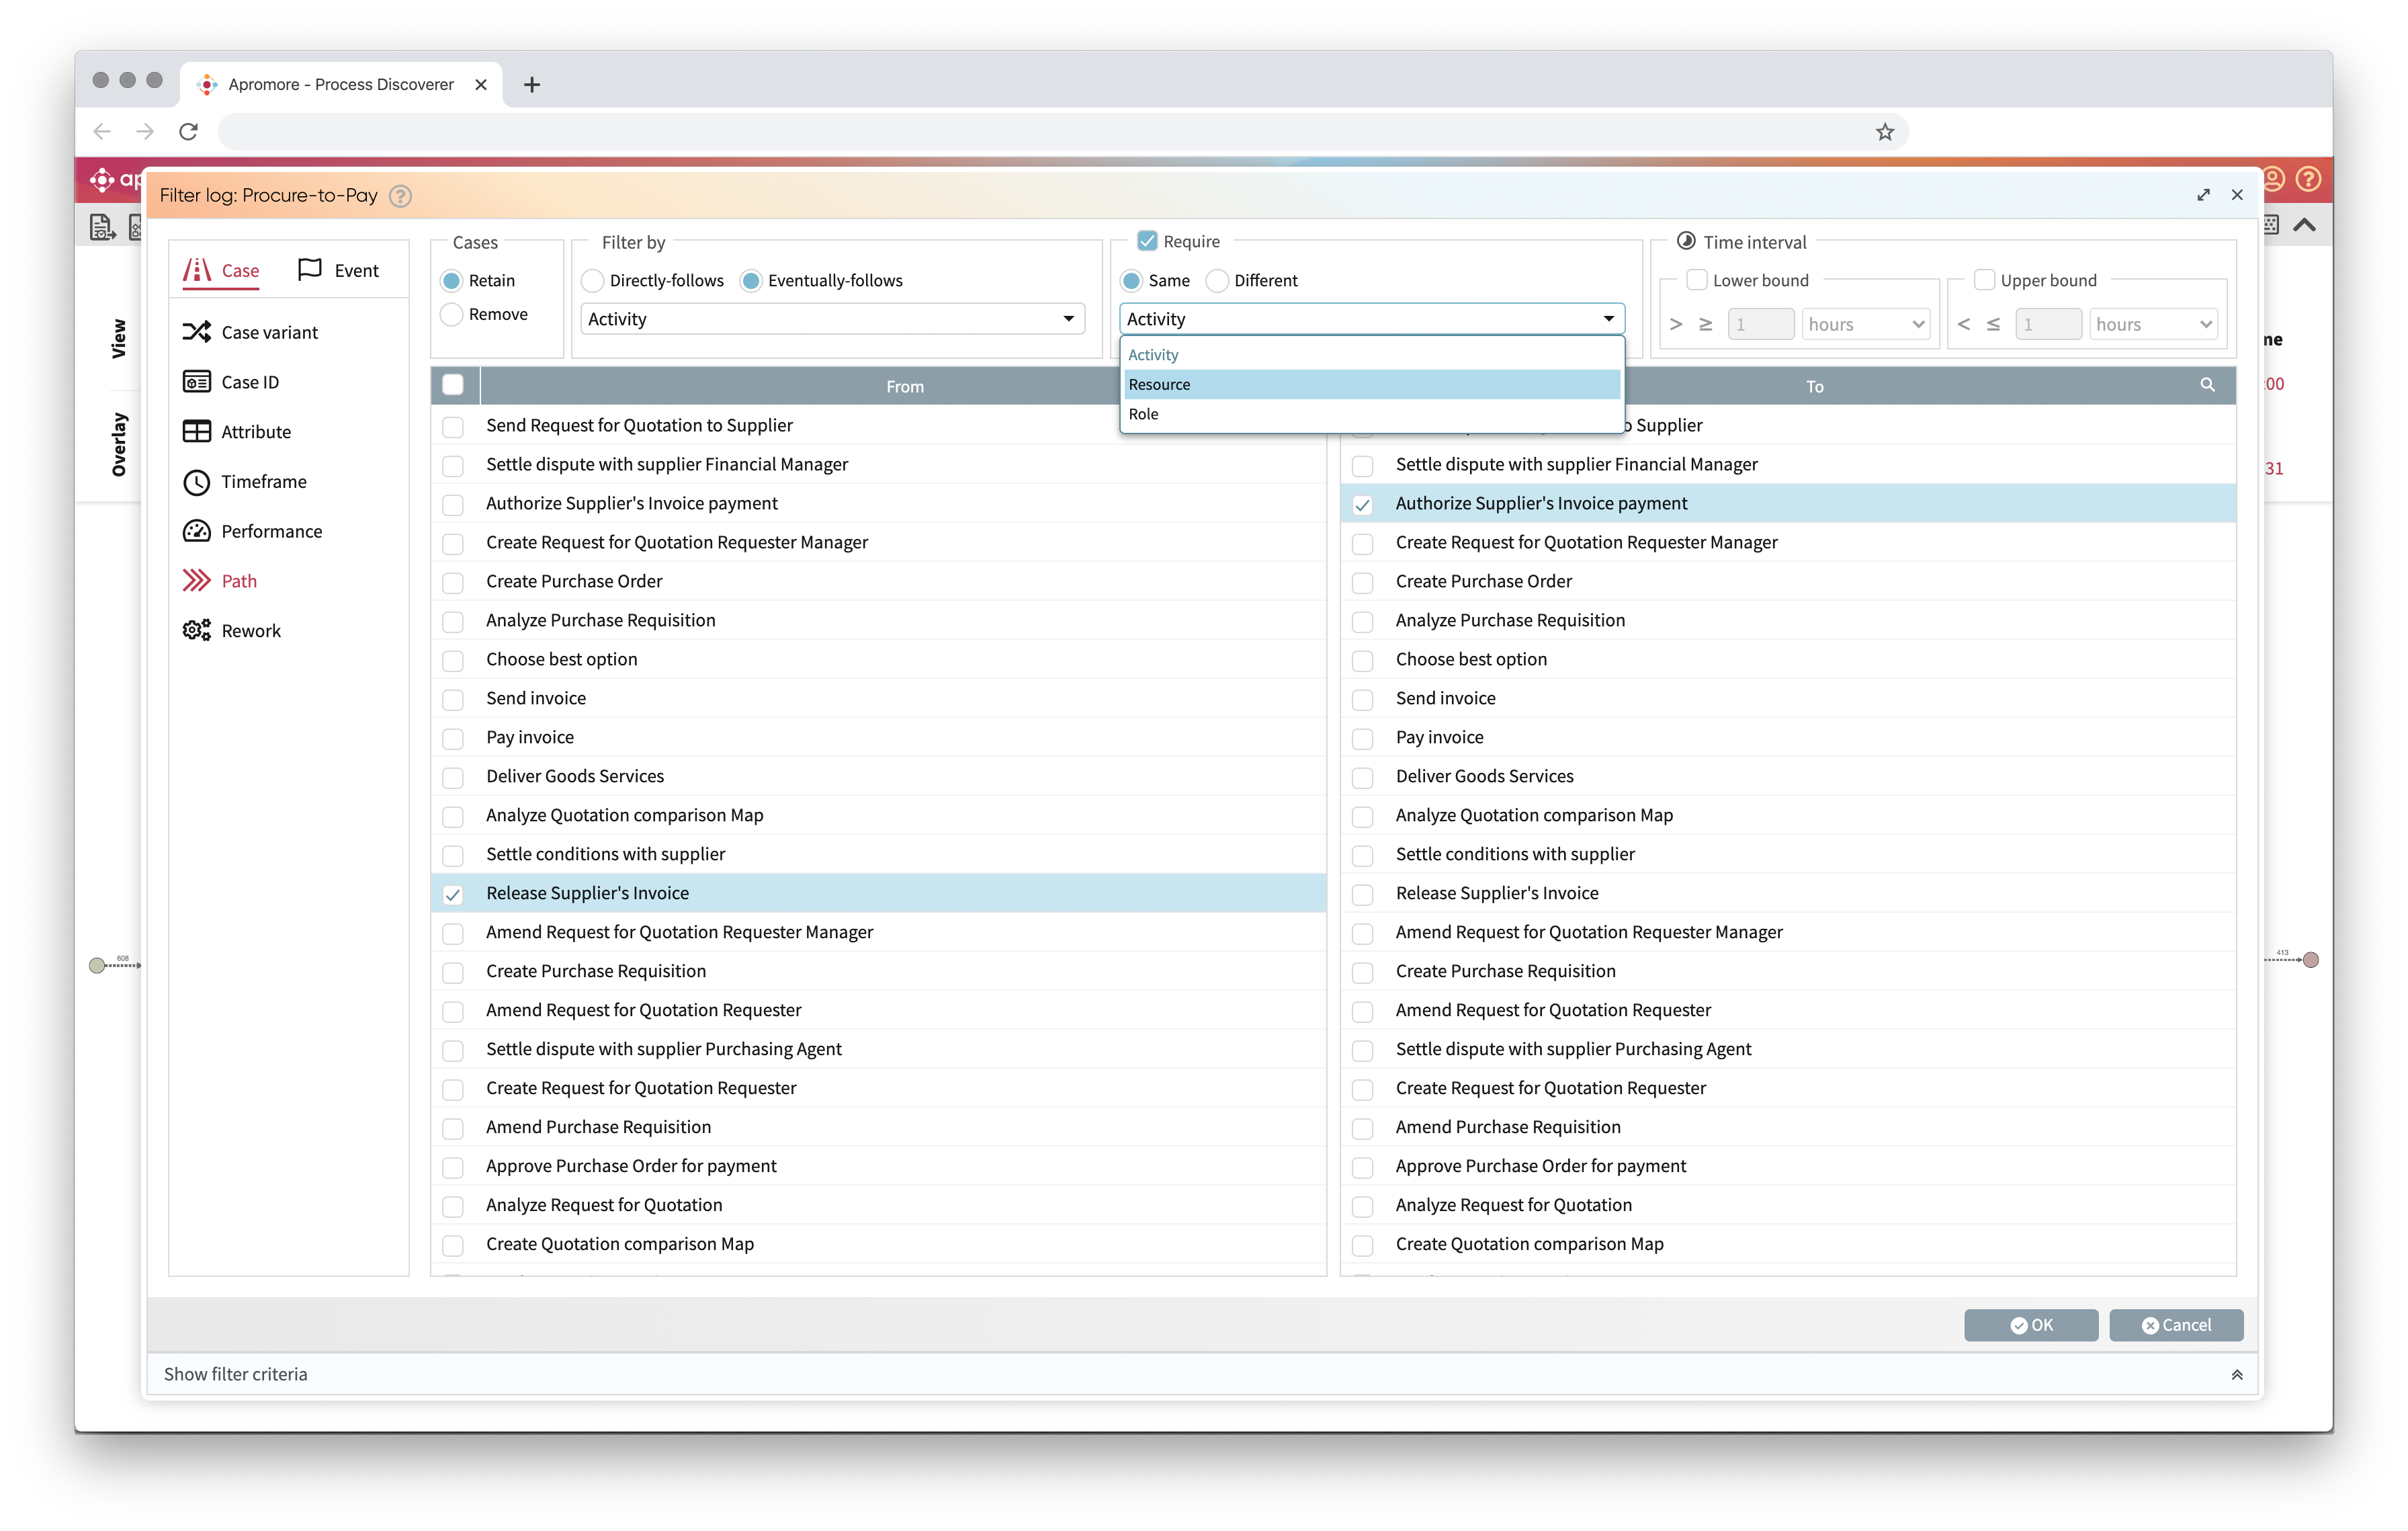The height and width of the screenshot is (1531, 2408).
Task: Click the Performance icon in sidebar
Action: 197,530
